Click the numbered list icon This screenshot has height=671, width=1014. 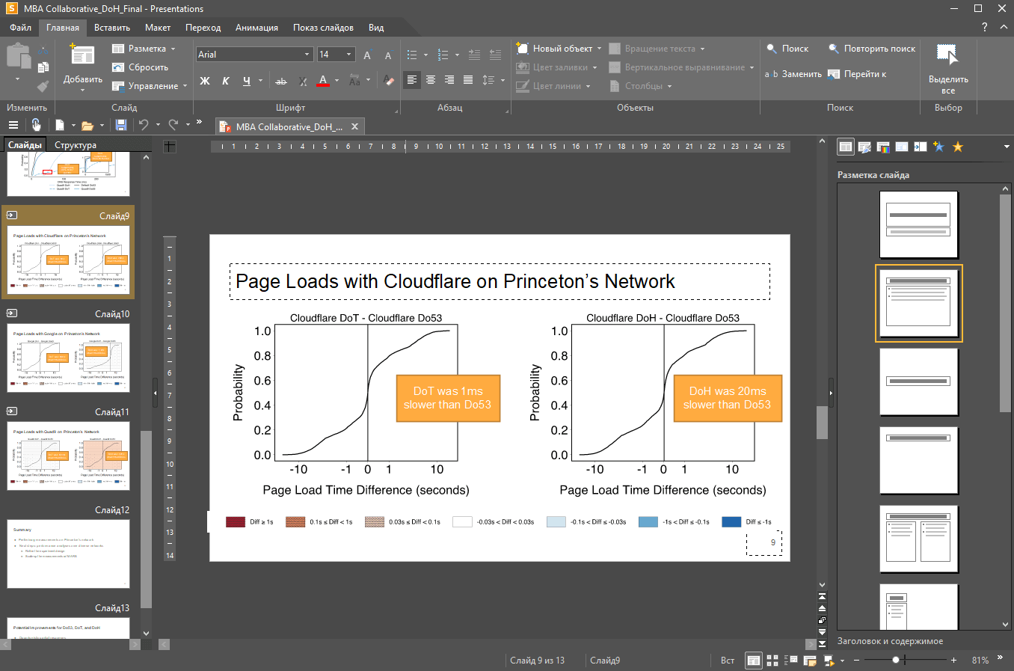[x=443, y=55]
